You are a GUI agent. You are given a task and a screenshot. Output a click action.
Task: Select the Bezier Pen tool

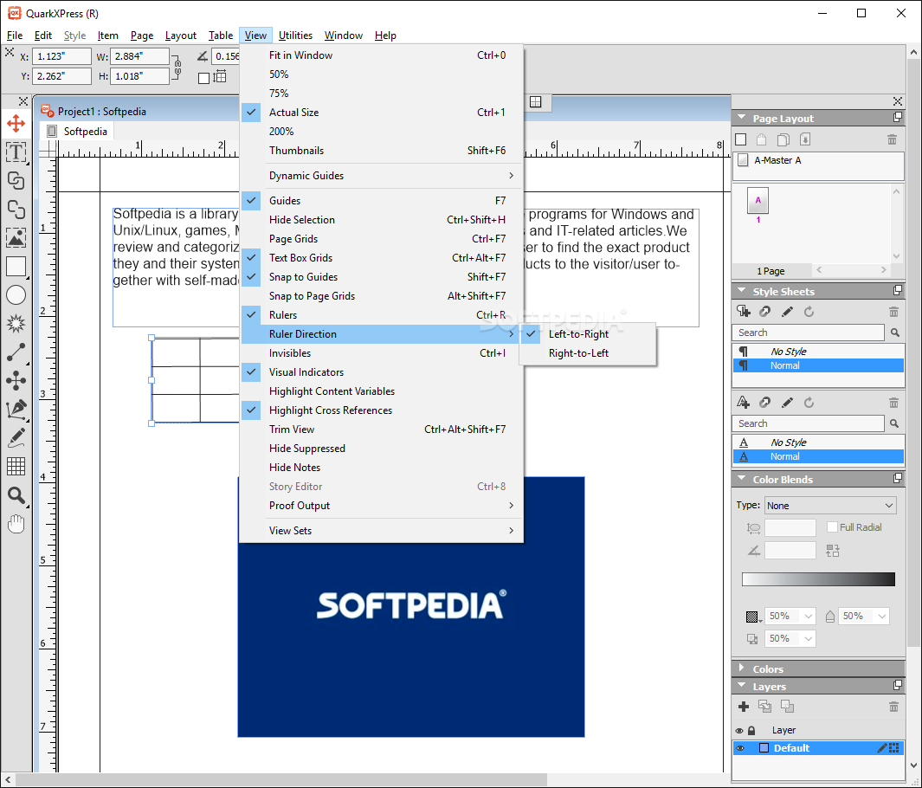tap(16, 410)
